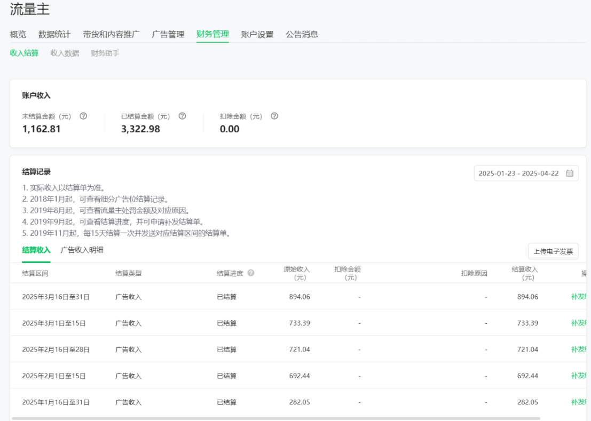Click note about 每15天结算一次
Viewport: 591px width, 421px height.
127,233
